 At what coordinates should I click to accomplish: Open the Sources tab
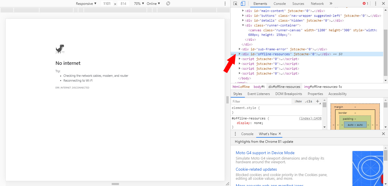(298, 4)
